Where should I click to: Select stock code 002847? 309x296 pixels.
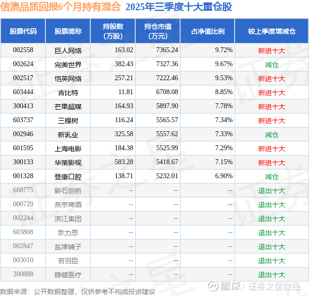point(23,246)
